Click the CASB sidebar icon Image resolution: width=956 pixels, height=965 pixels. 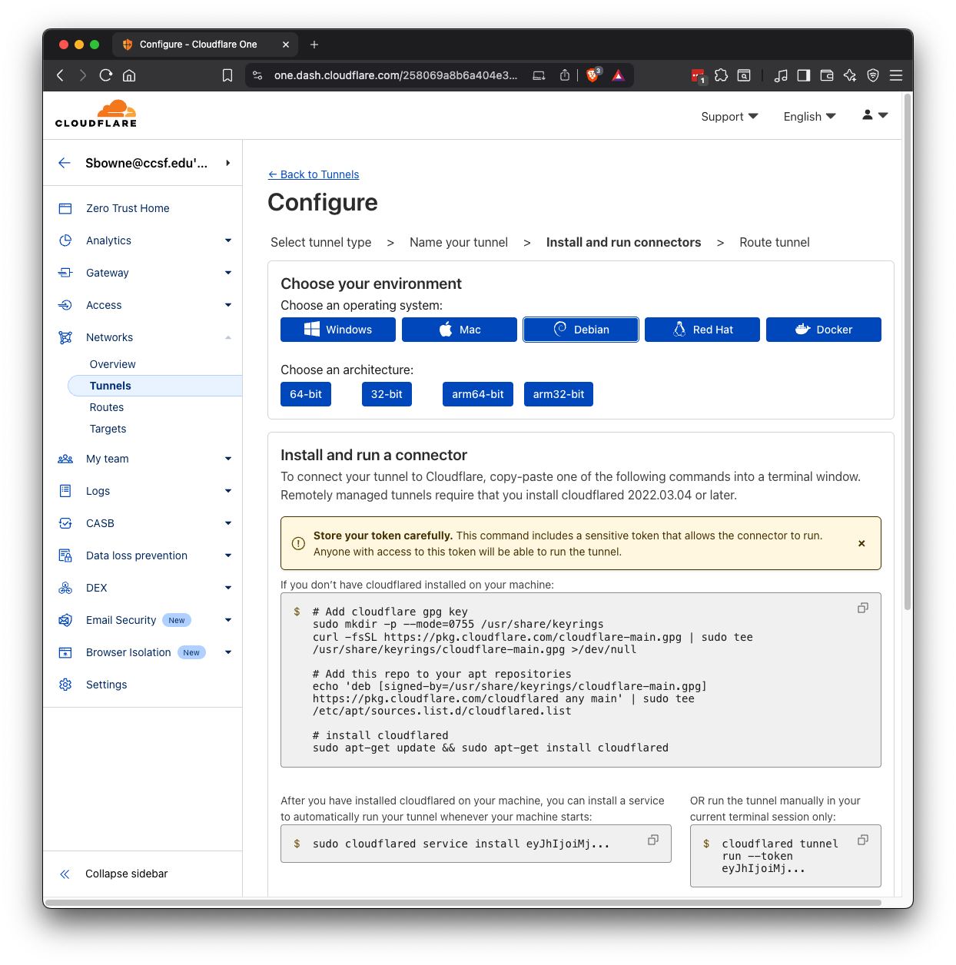(65, 523)
